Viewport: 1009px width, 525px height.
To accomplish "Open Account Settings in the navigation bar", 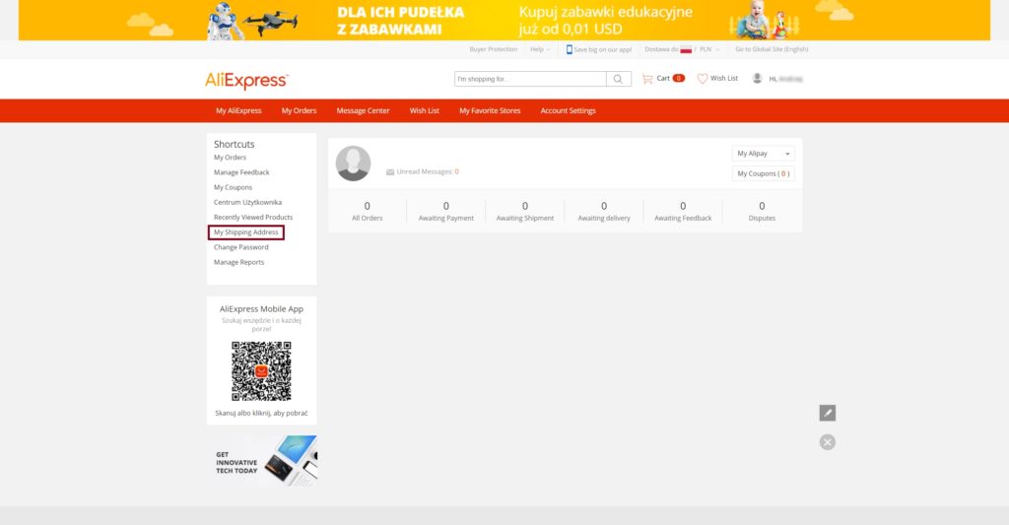I will pyautogui.click(x=568, y=111).
